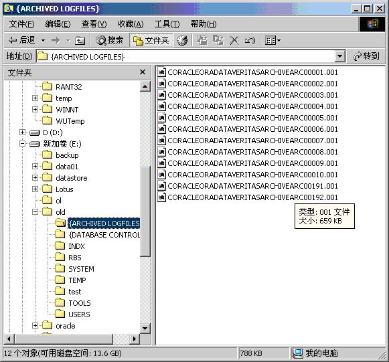Viewport: 389px width, 362px height.
Task: Click the Up one level folder icon
Action: (x=80, y=40)
